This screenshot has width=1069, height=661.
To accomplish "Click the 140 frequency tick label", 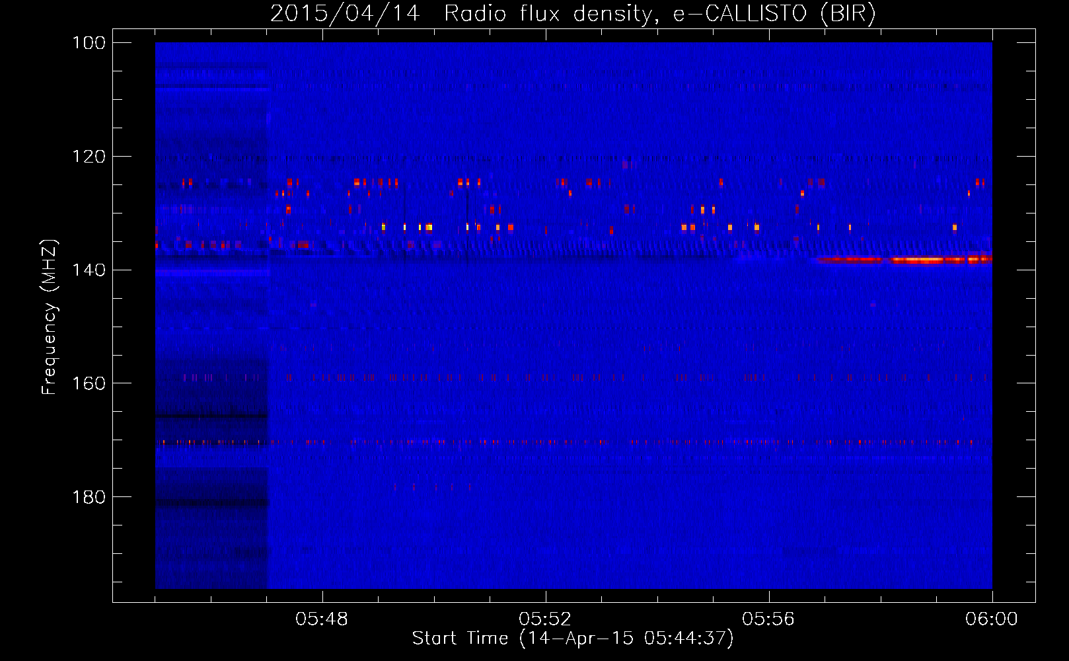I will 89,270.
